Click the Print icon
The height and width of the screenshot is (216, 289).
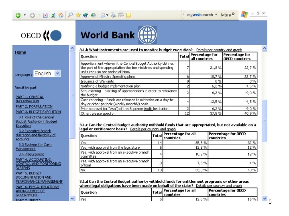click(113, 15)
